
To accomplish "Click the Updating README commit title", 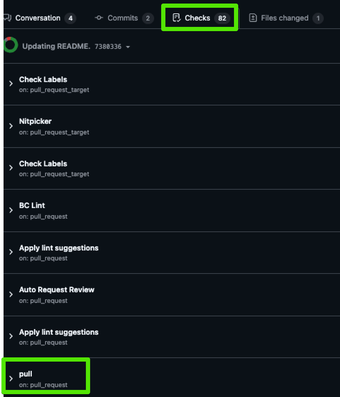I will click(56, 46).
